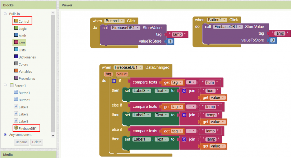Viewport: 291px width, 158px height.
Task: Select Label3 component in tree
Action: (x=21, y=121)
